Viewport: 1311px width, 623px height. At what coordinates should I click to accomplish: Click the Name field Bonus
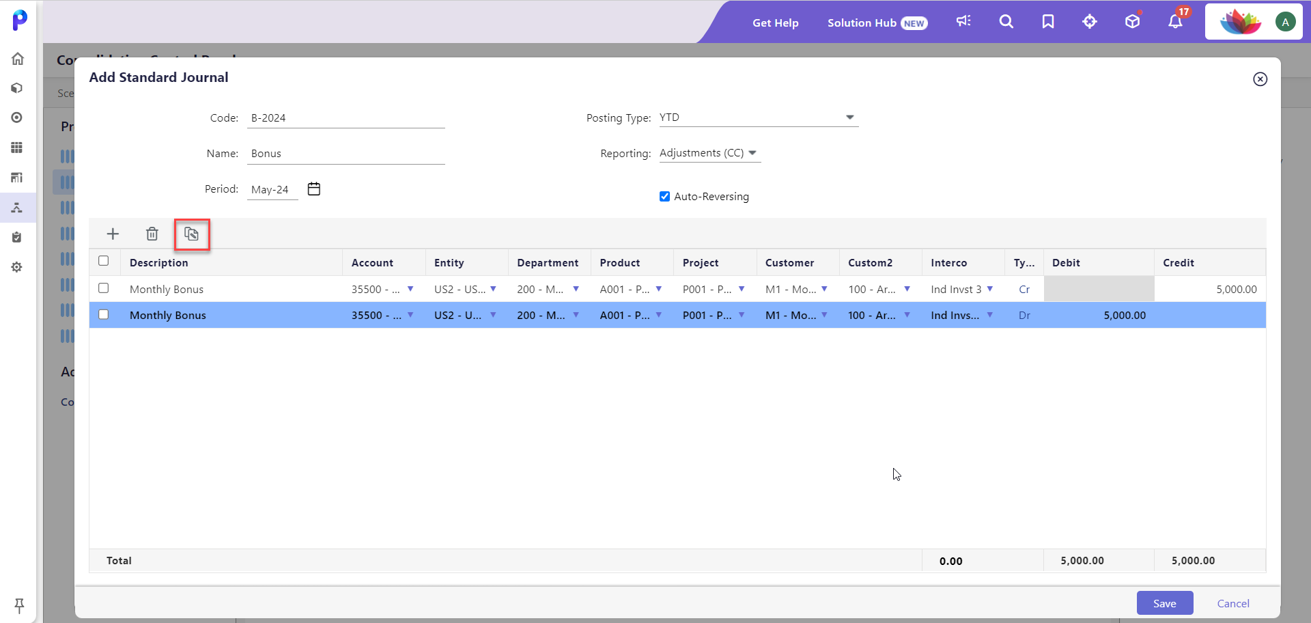tap(346, 154)
